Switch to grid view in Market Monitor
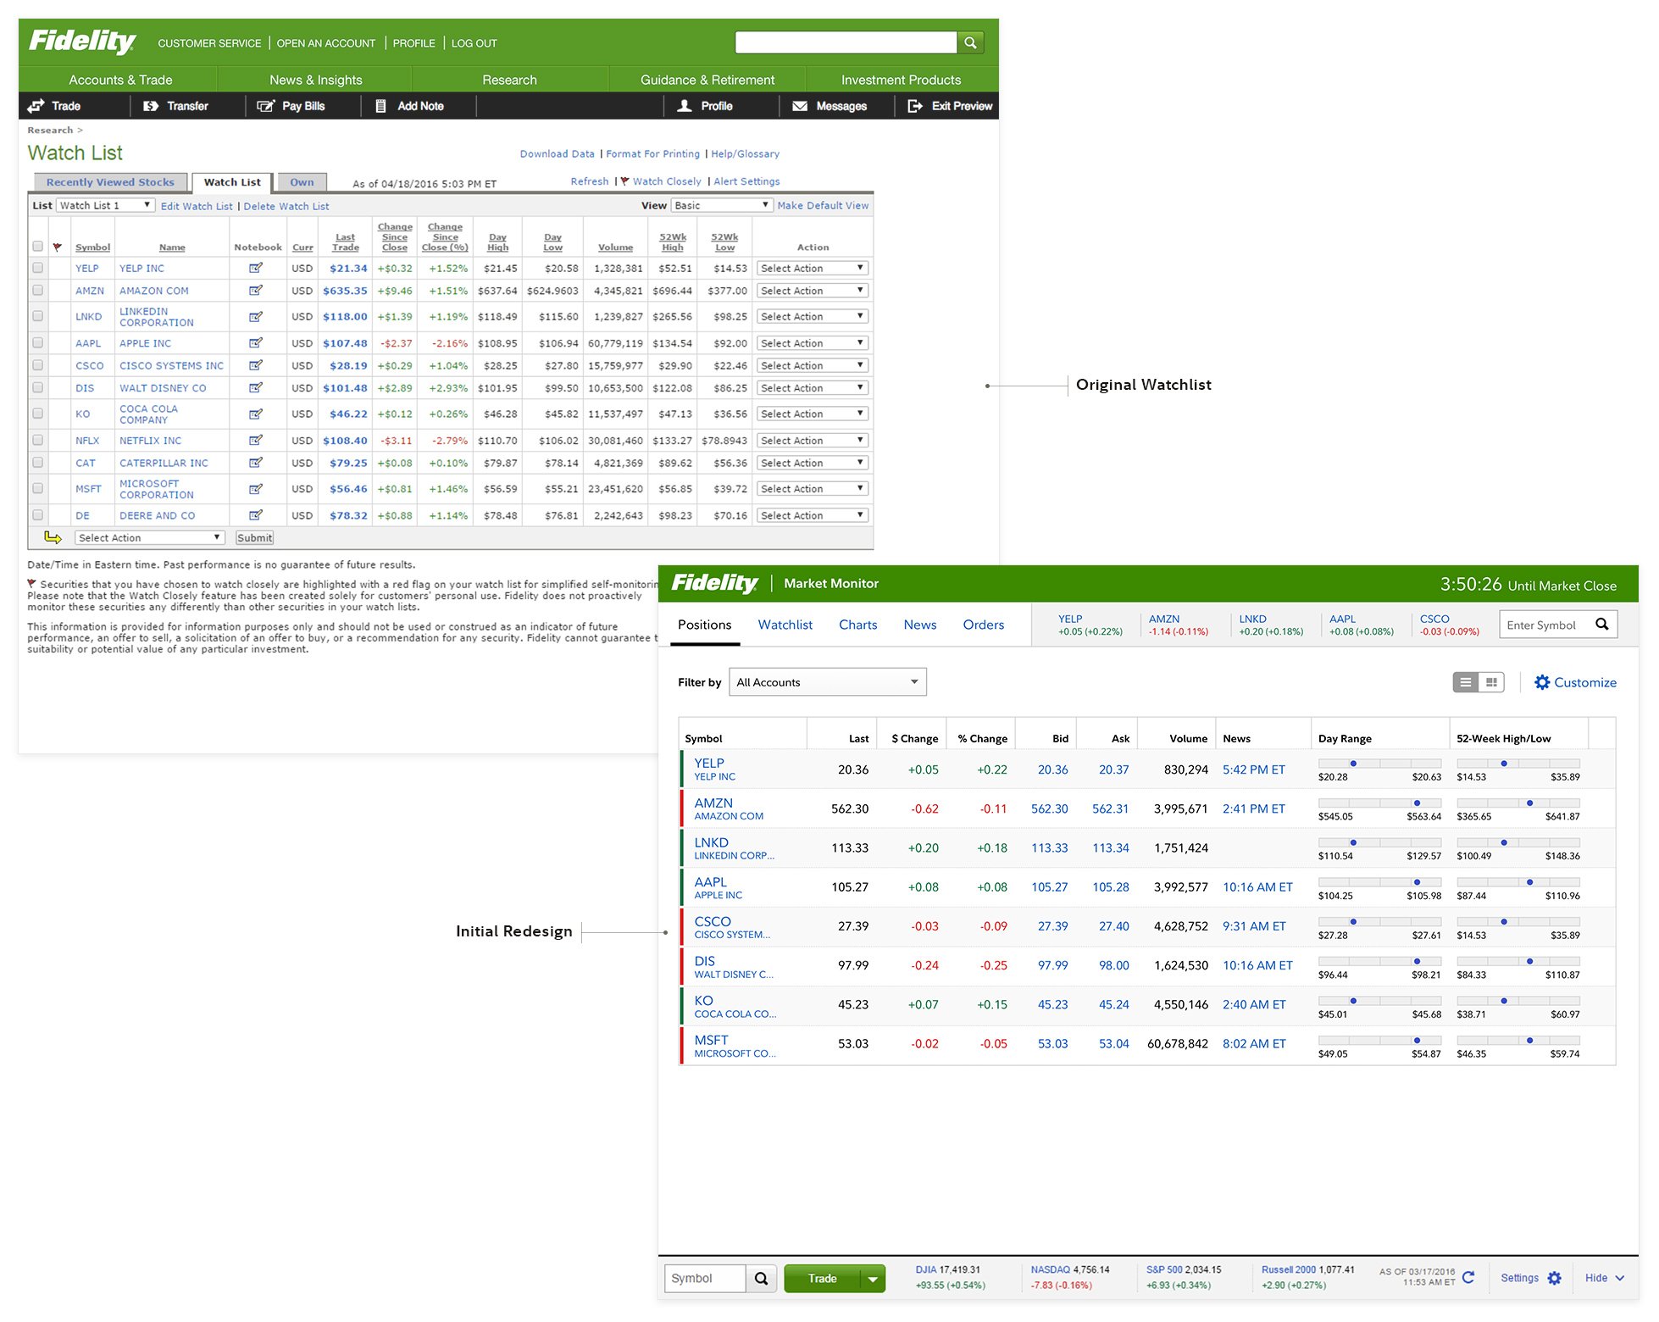1659x1322 pixels. tap(1491, 682)
